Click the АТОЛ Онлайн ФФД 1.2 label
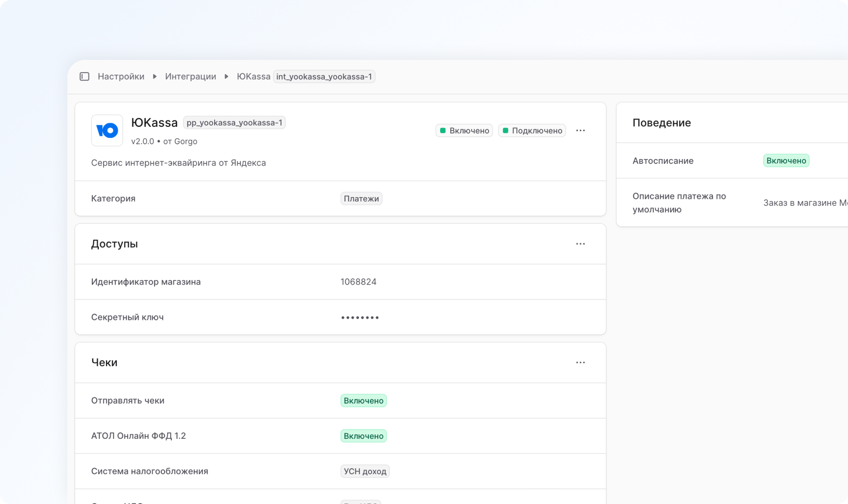The width and height of the screenshot is (848, 504). [139, 436]
